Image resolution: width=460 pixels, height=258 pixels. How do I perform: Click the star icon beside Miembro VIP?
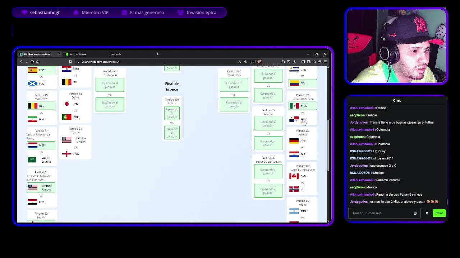(76, 13)
